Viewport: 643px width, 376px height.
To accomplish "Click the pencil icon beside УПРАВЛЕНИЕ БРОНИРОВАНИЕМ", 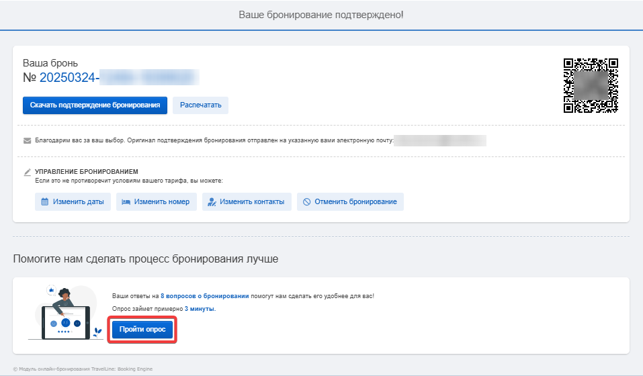I will point(27,173).
